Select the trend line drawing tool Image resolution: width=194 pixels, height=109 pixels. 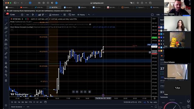[6, 24]
